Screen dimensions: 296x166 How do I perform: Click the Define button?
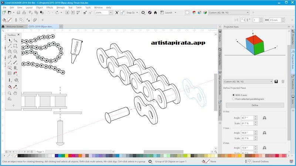[x=255, y=105]
